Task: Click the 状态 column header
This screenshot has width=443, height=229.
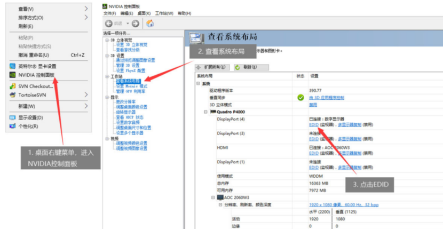Action: (300, 76)
